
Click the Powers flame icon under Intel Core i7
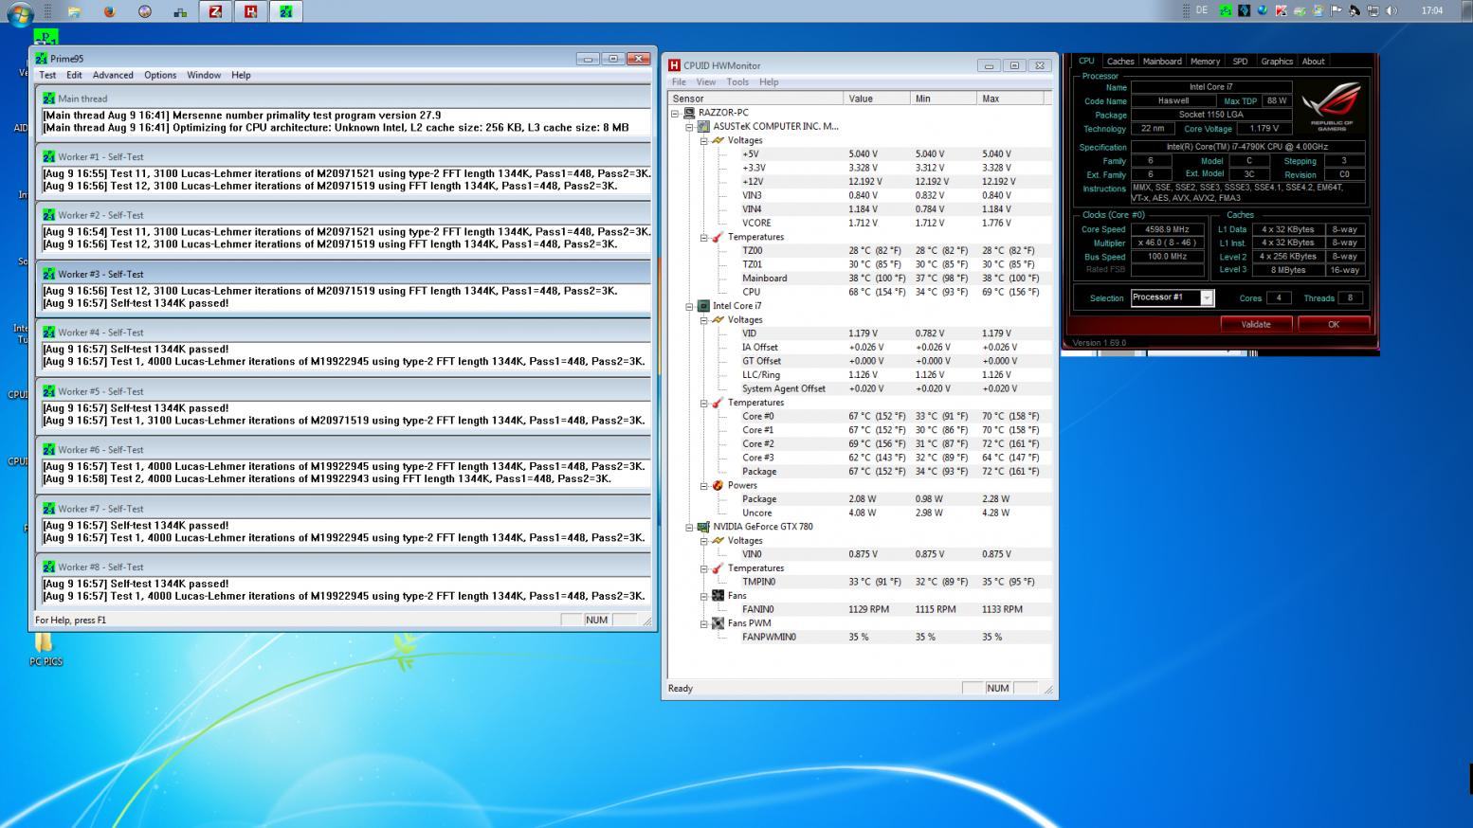pos(718,485)
